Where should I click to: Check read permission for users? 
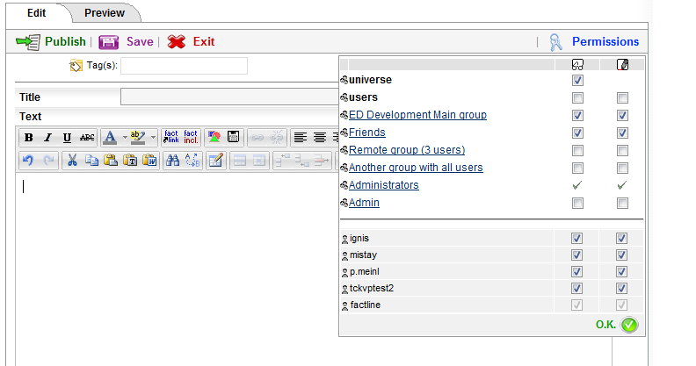tap(577, 97)
